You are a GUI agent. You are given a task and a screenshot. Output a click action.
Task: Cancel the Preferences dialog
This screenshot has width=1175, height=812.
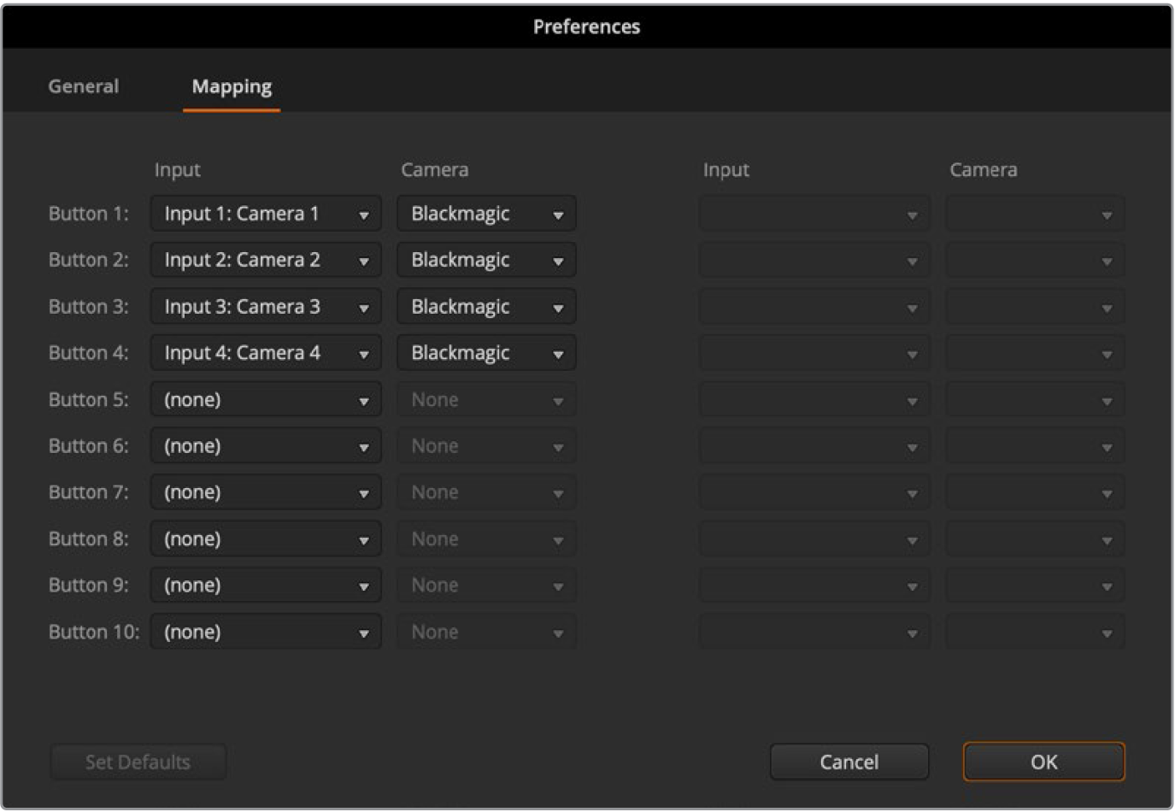[849, 762]
